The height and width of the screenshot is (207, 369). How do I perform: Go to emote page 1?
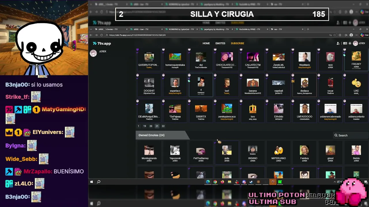[x=138, y=126]
